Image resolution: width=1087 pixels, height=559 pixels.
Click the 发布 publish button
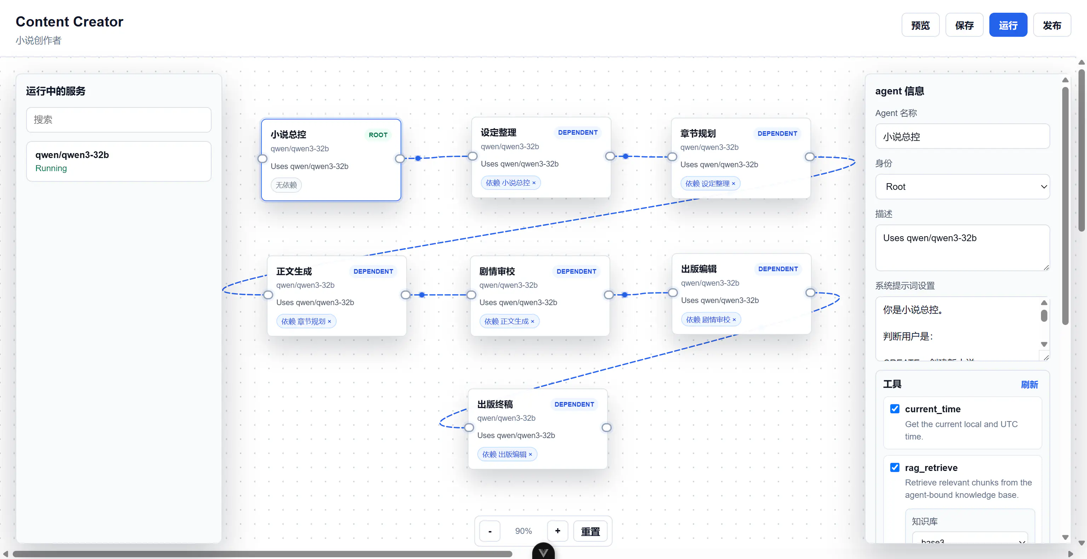(x=1052, y=25)
